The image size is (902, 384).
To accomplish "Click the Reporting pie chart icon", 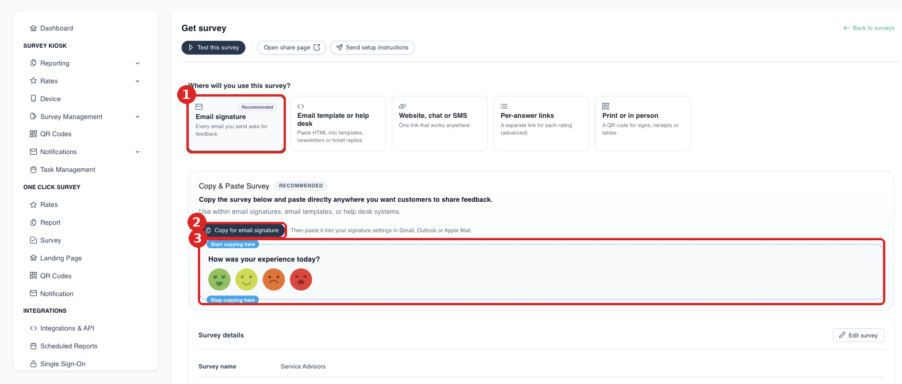I will point(33,63).
